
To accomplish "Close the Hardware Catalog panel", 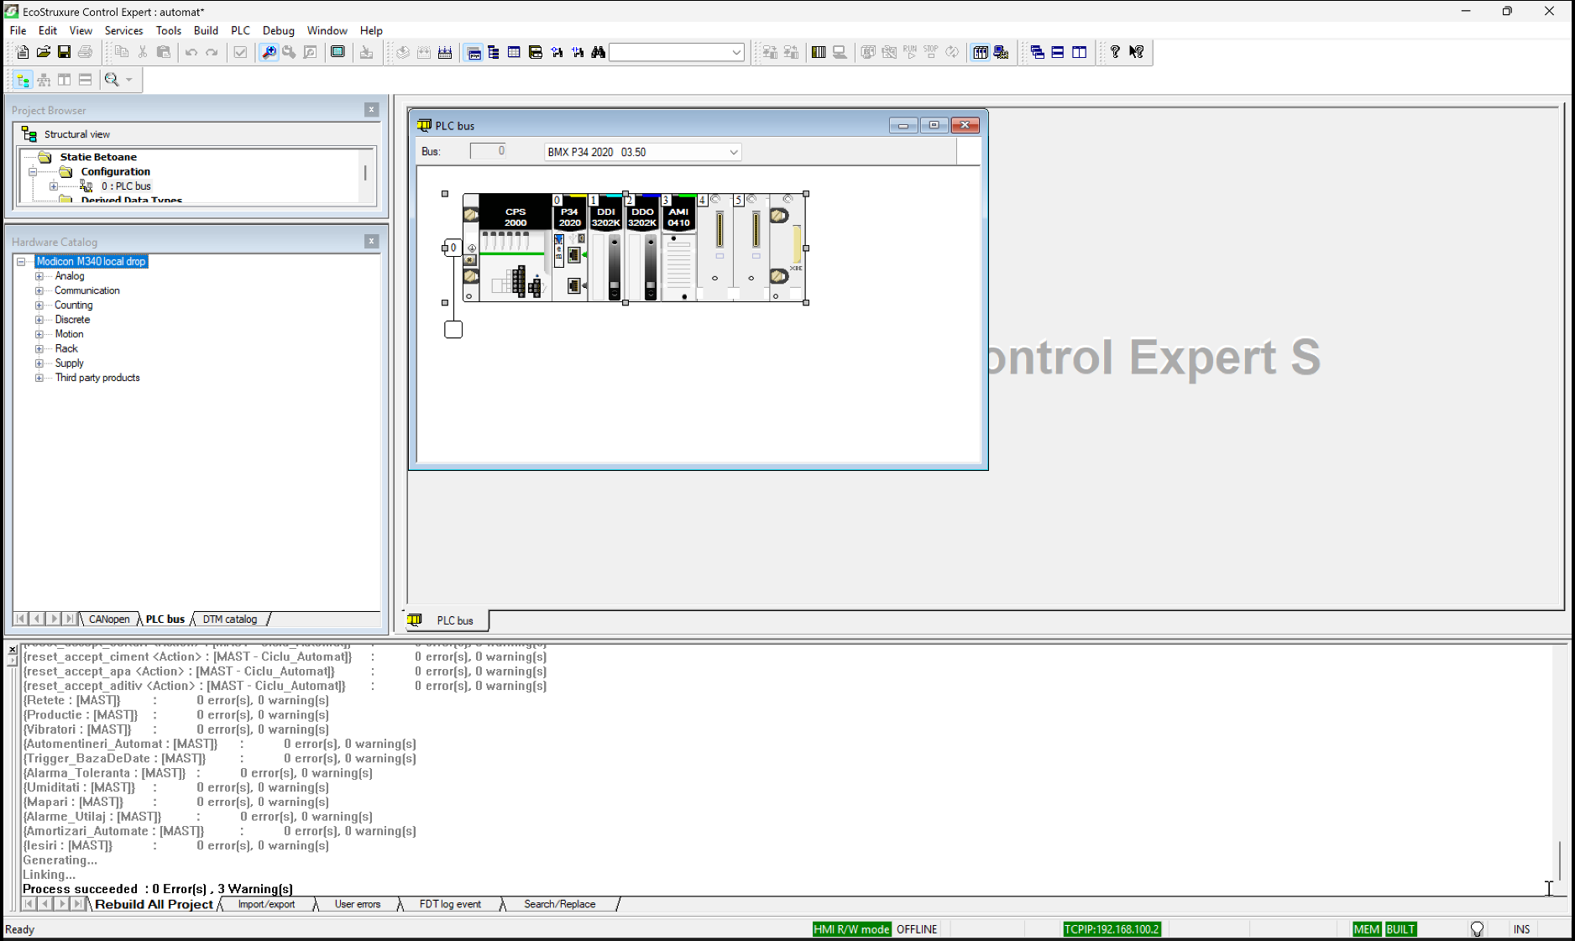I will tap(371, 242).
